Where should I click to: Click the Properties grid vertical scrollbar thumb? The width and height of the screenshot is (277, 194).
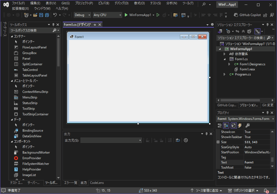tap(272, 160)
